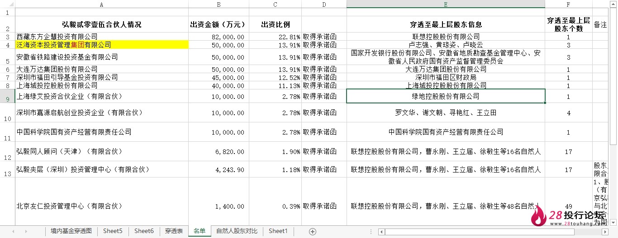
Task: Click the horizontal scrollbar right arrow
Action: tap(606, 232)
